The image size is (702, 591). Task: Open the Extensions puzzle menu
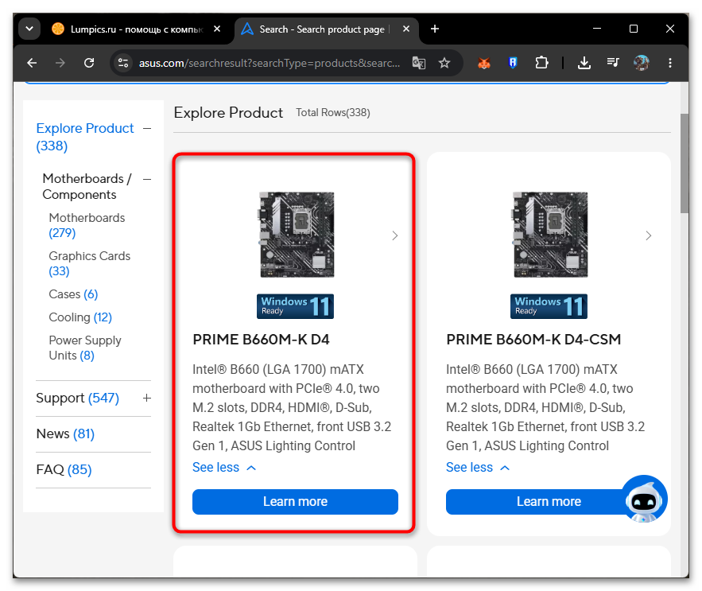point(541,63)
